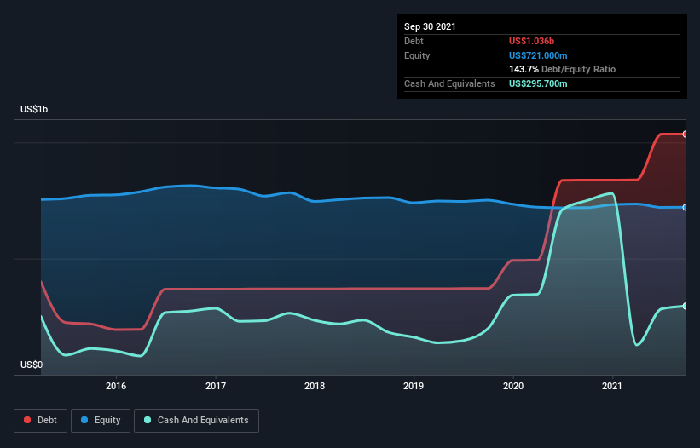
Task: Click the 2017 x-axis label
Action: tap(216, 386)
